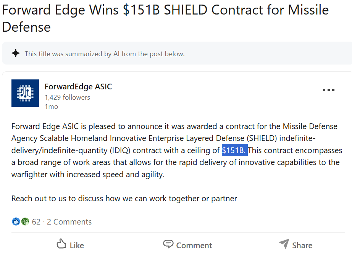This screenshot has width=352, height=257.
Task: Click the post title heading
Action: 165,18
